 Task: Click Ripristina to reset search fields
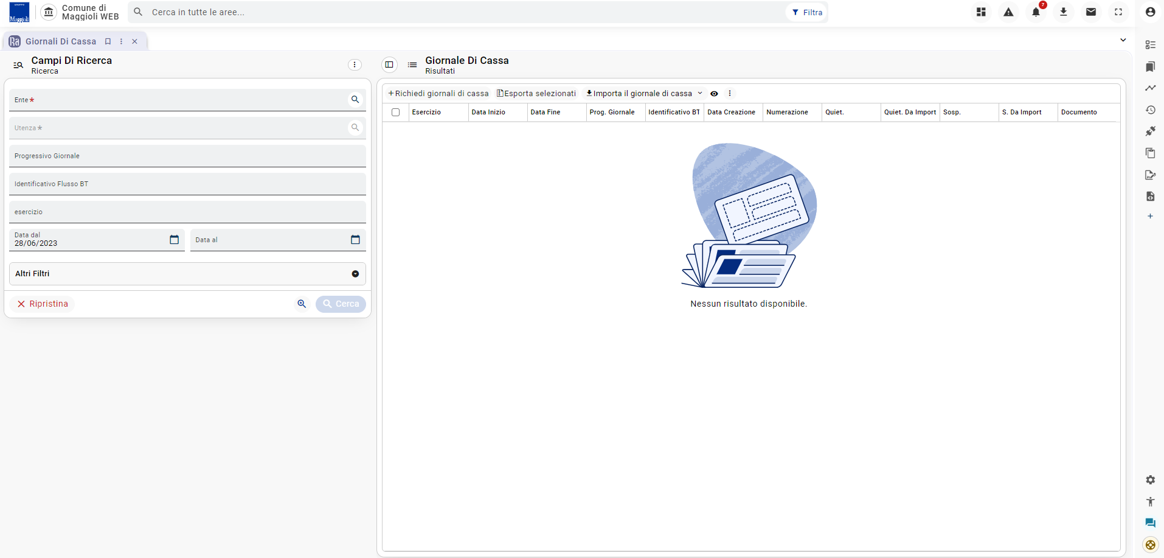pos(43,304)
